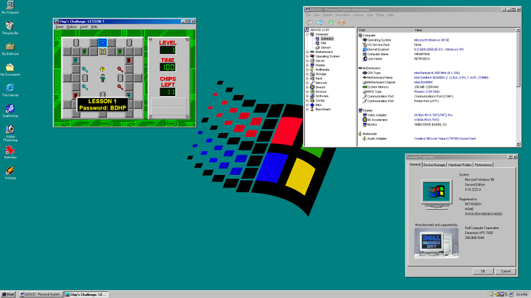Screen dimensions: 531x298
Task: Select the SeaMonkey desktop icon
Action: [10, 111]
